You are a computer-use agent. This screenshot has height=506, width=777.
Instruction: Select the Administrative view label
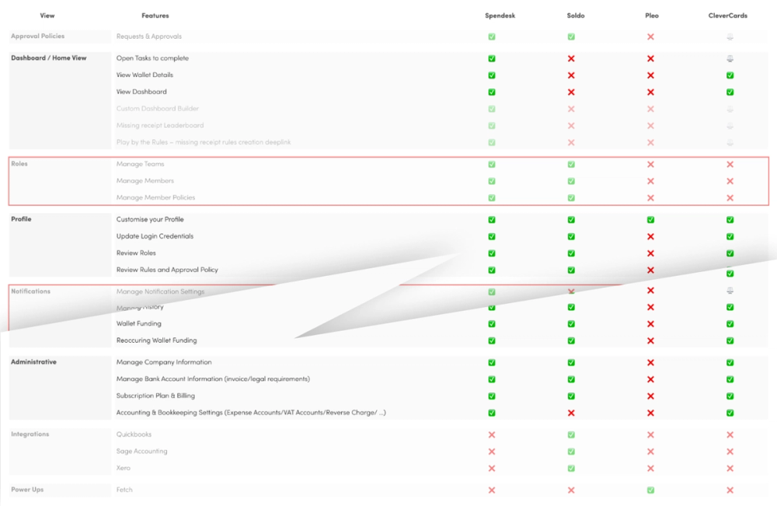pyautogui.click(x=33, y=362)
